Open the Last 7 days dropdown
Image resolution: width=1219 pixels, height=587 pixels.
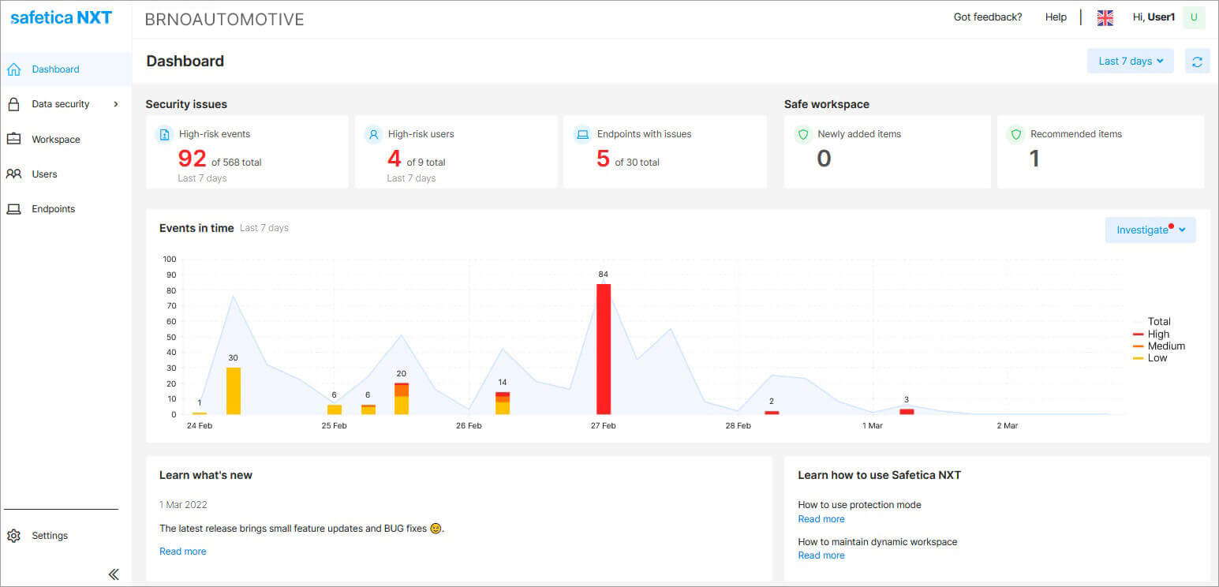click(1130, 62)
